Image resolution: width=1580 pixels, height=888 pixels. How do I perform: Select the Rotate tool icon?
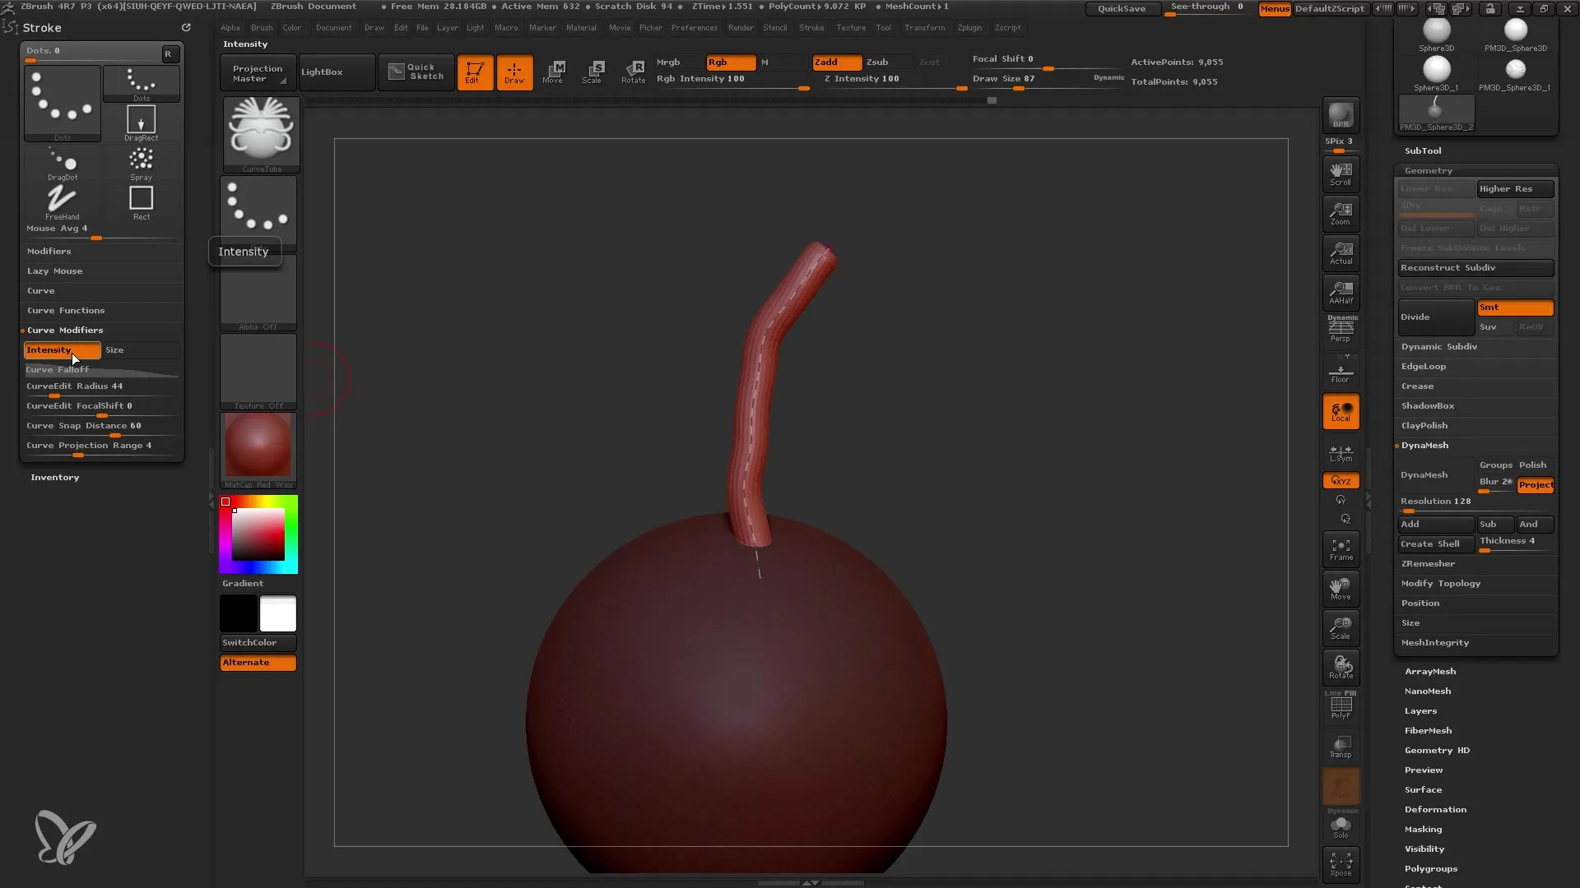coord(633,71)
